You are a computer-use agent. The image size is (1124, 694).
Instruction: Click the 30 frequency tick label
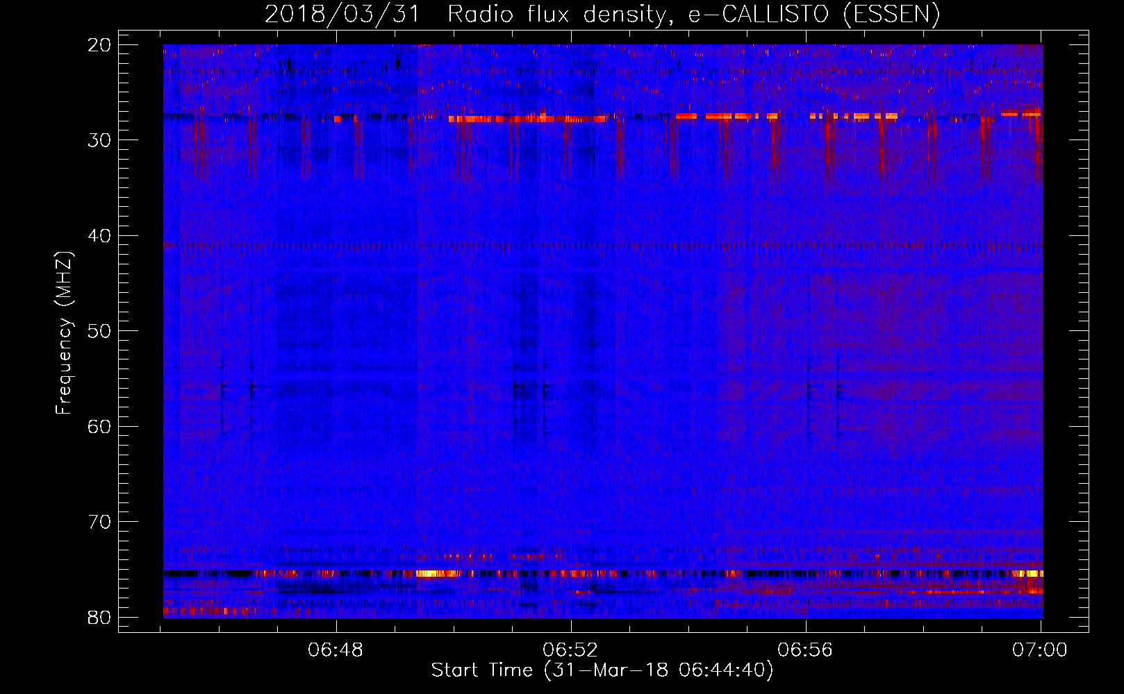(x=99, y=140)
